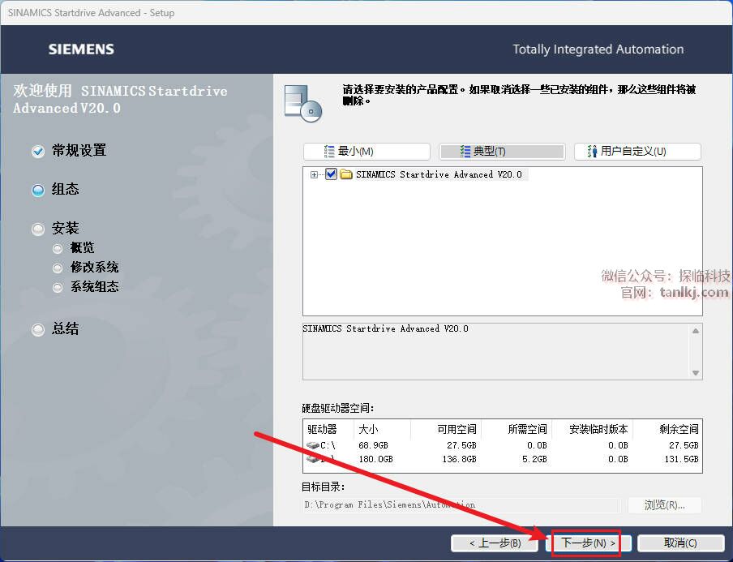This screenshot has width=733, height=562.
Task: Click the target directory path field
Action: tap(462, 505)
